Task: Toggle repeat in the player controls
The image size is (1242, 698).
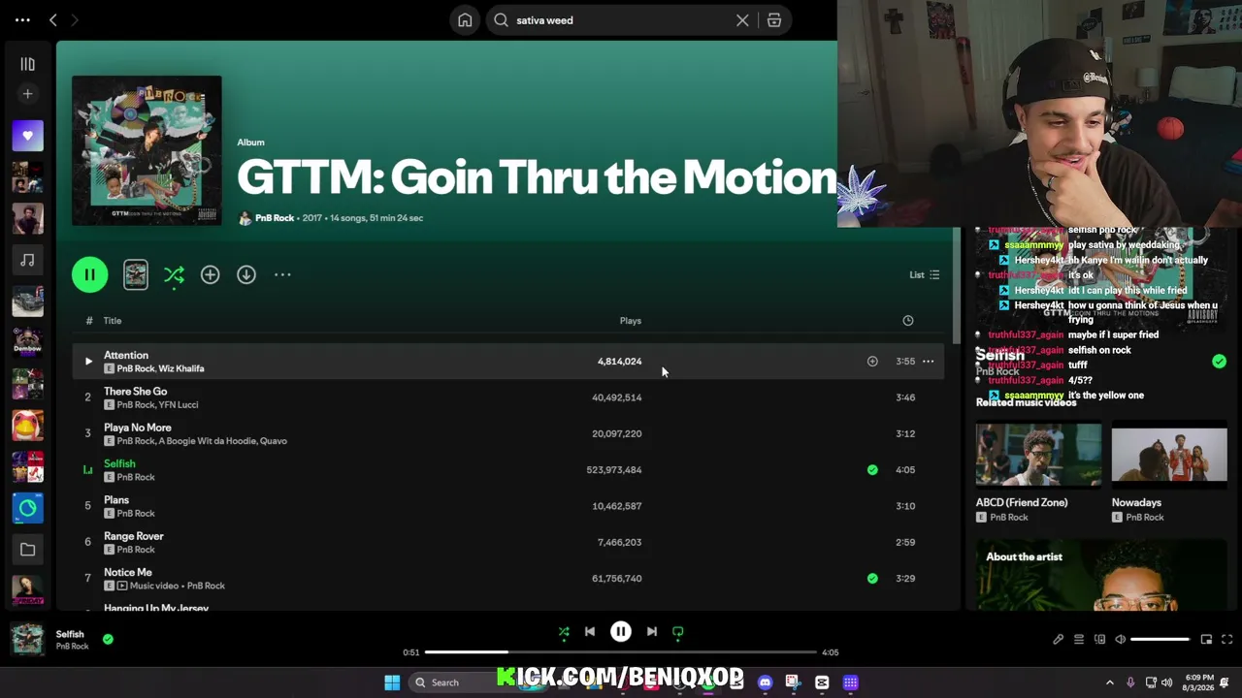Action: point(678,632)
